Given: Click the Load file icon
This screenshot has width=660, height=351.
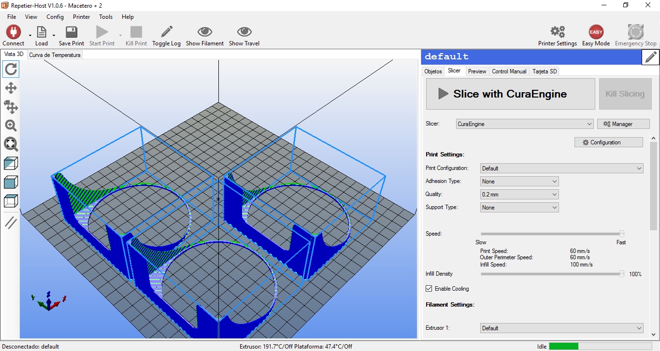Looking at the screenshot, I should 42,32.
